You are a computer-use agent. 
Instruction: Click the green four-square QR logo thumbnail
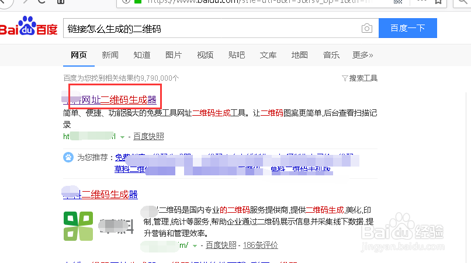[x=78, y=226]
